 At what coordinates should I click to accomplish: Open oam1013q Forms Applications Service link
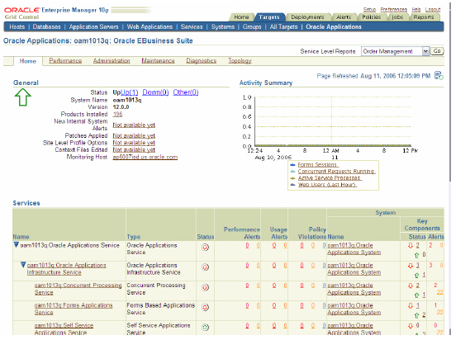coord(74,309)
